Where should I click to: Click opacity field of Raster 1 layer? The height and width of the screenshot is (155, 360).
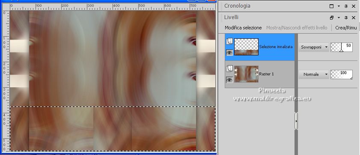click(x=342, y=75)
